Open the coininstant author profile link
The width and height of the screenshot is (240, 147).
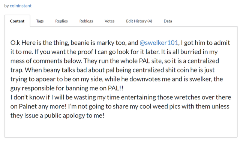point(21,6)
